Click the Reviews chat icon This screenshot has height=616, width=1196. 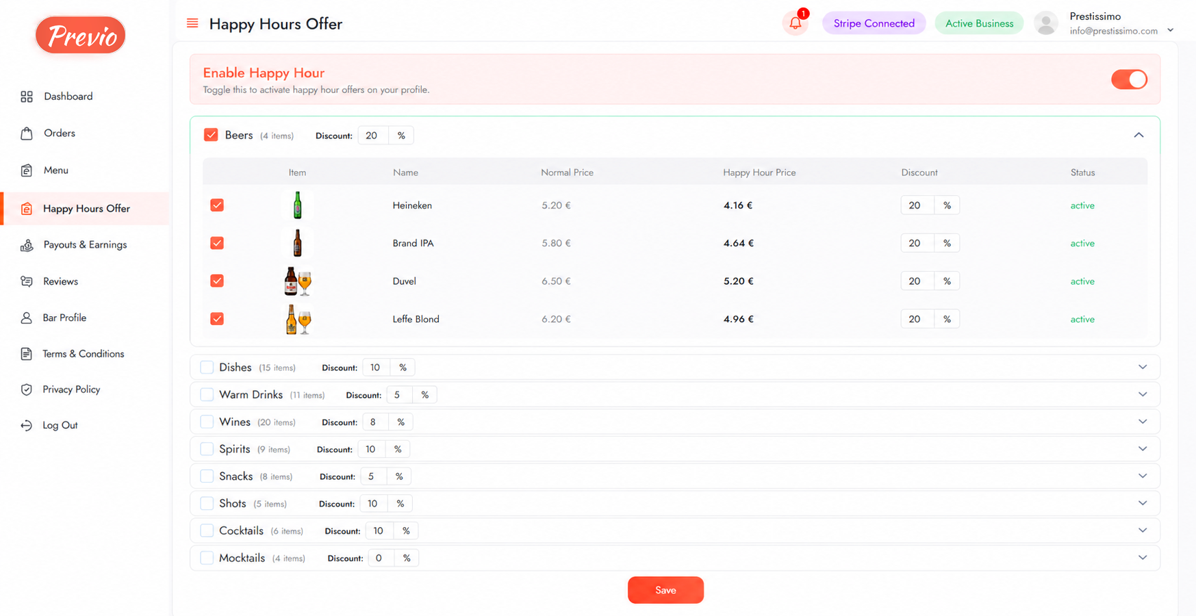(27, 281)
